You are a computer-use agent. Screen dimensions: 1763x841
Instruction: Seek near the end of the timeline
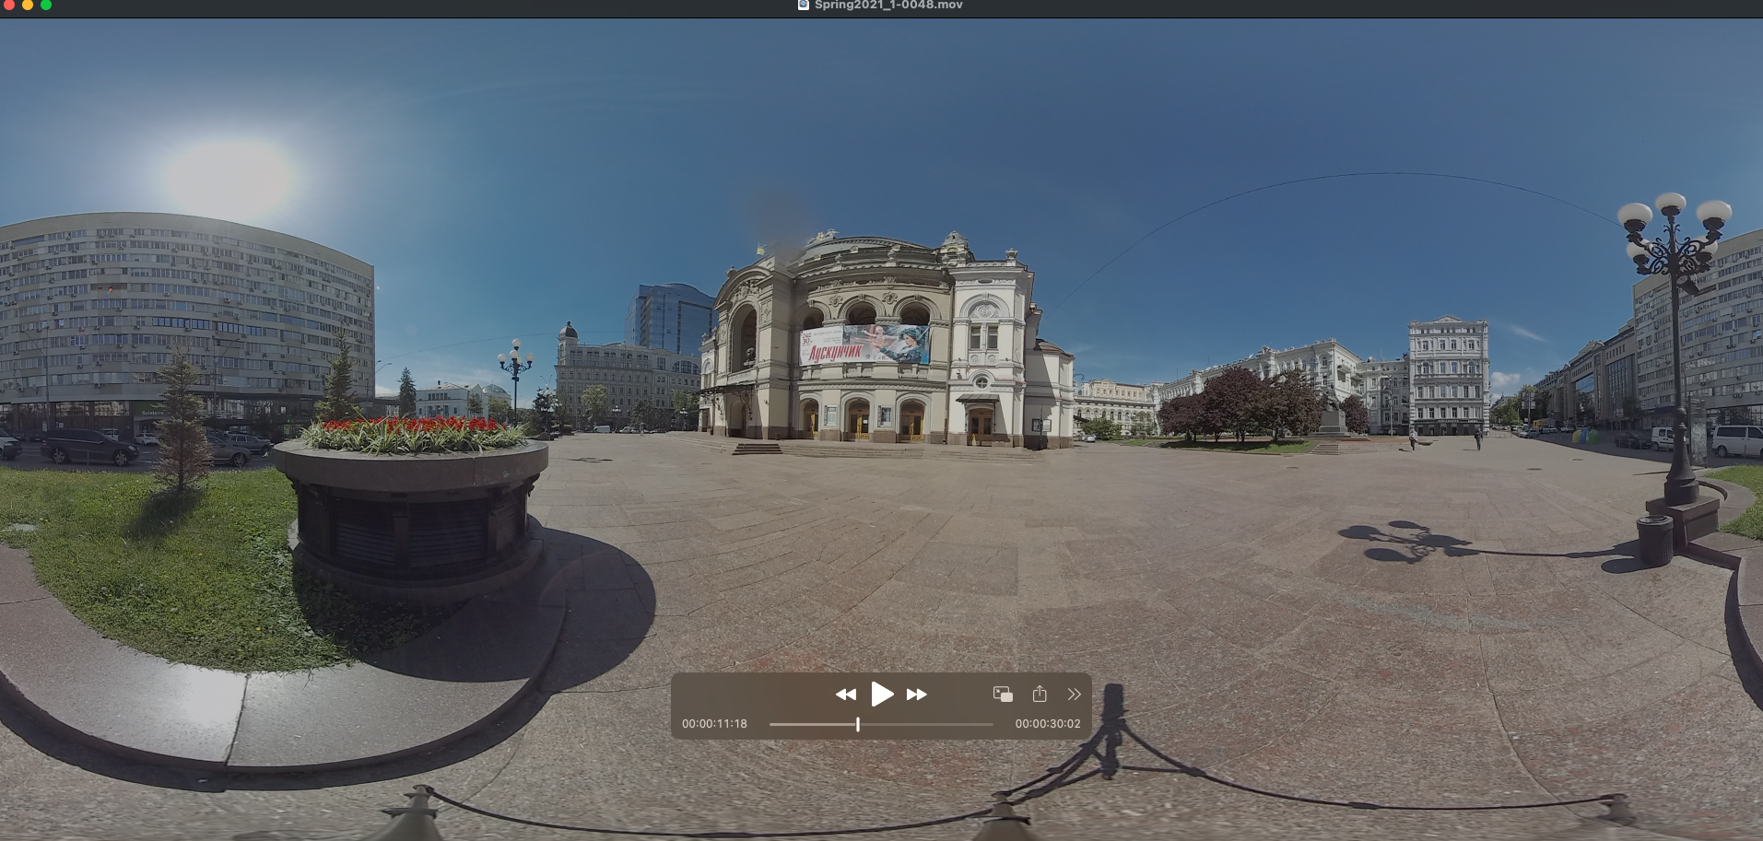click(x=984, y=725)
